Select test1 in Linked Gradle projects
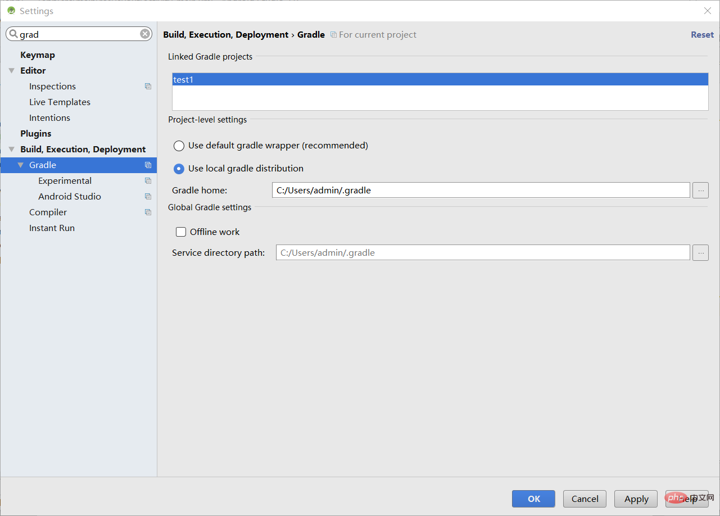720x516 pixels. (184, 79)
